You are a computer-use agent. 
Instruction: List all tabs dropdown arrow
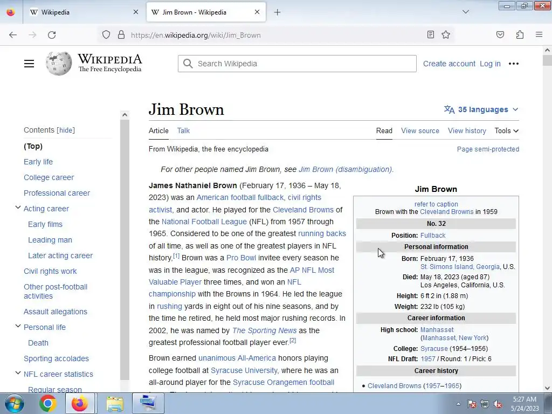click(466, 12)
